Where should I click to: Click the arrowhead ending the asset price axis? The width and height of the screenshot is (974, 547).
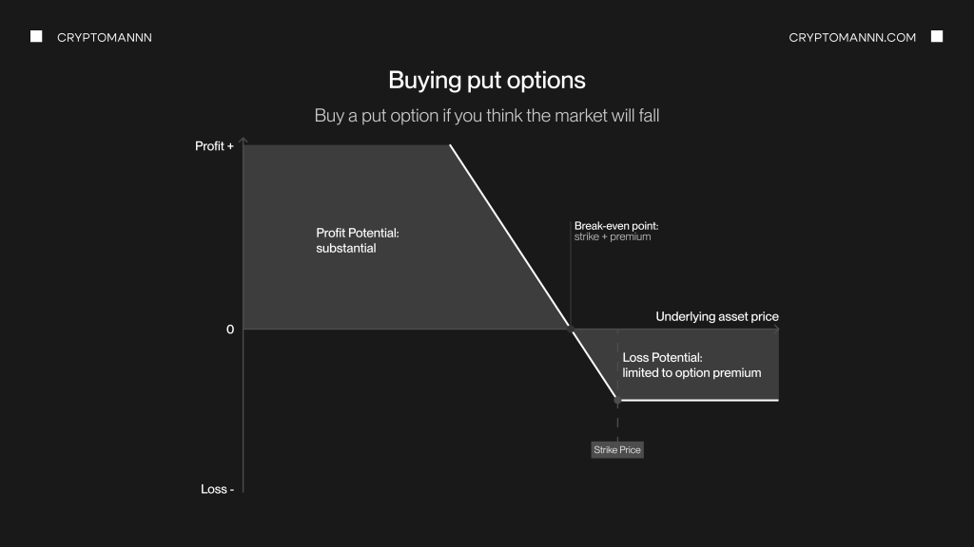click(x=776, y=329)
